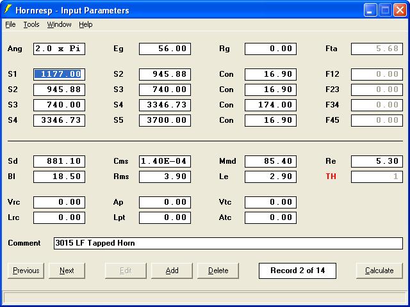Viewport: 410px width, 307px height.
Task: Click the Atc input field
Action: tap(270, 217)
